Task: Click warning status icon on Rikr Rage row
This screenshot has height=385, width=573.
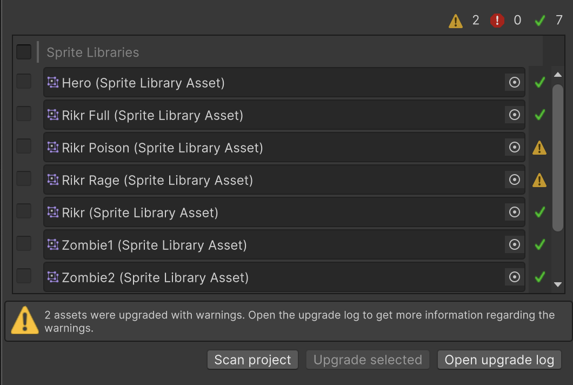Action: click(539, 180)
